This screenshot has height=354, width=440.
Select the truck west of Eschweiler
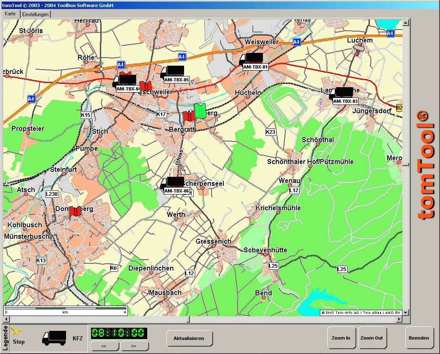(x=124, y=80)
